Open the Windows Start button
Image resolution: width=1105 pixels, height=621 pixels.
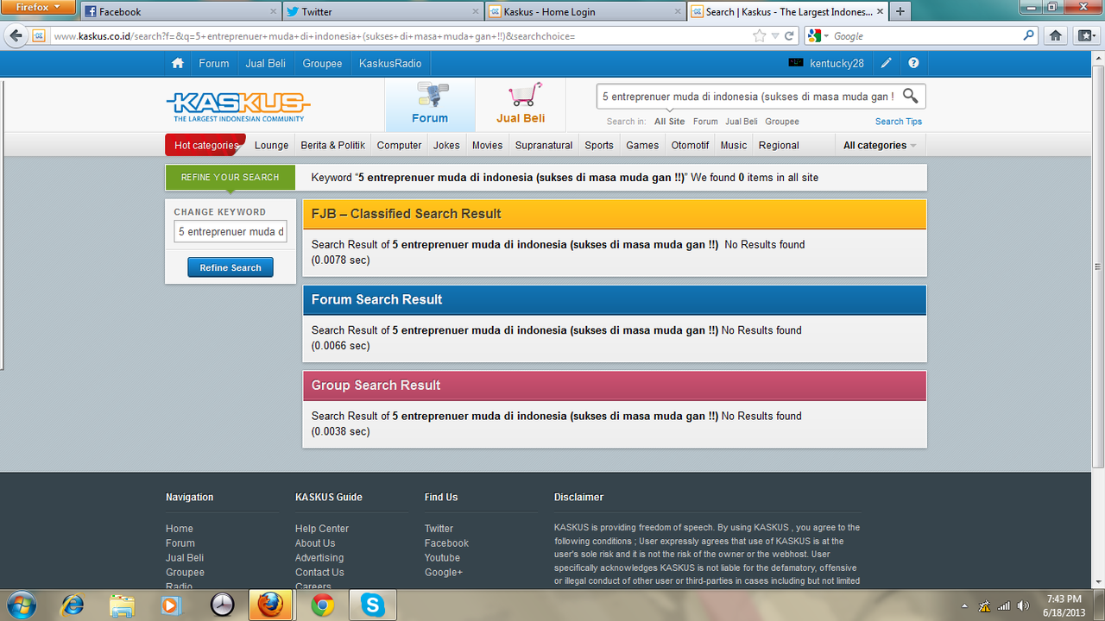21,605
